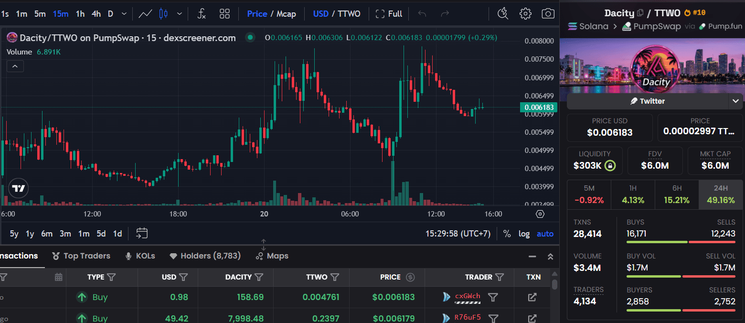Set chart denomination to TTWO
The height and width of the screenshot is (323, 745).
pyautogui.click(x=349, y=14)
